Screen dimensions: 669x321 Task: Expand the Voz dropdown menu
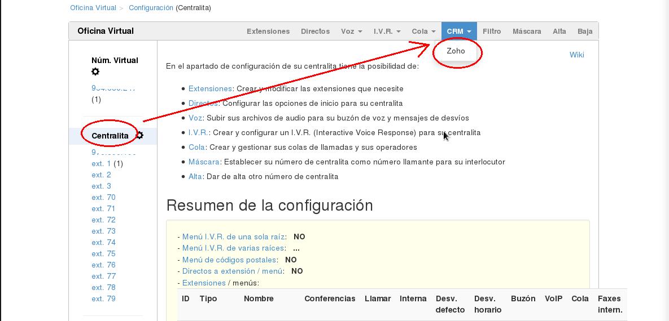click(x=351, y=32)
